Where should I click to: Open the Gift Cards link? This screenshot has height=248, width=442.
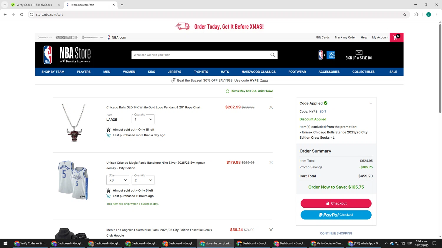pos(323,37)
